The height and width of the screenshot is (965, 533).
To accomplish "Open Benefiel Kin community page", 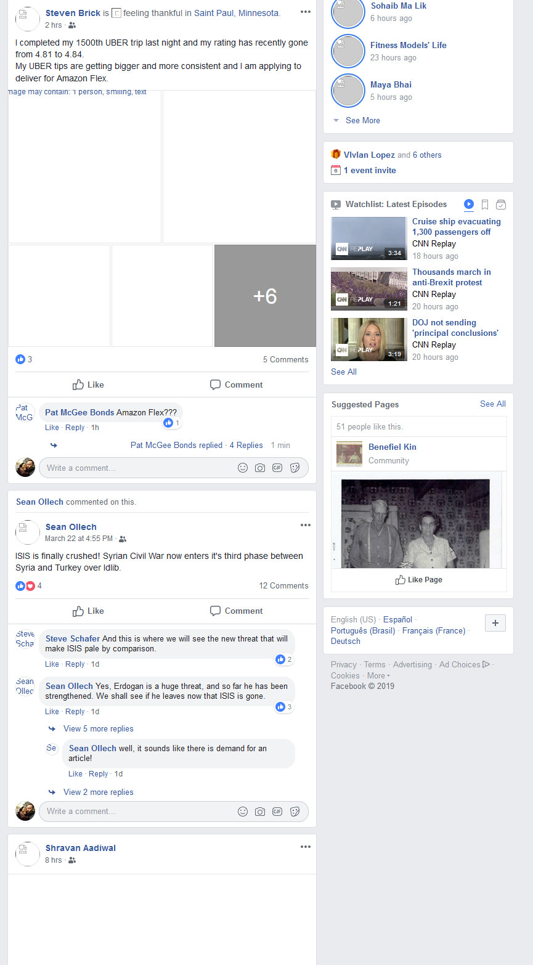I will point(393,447).
